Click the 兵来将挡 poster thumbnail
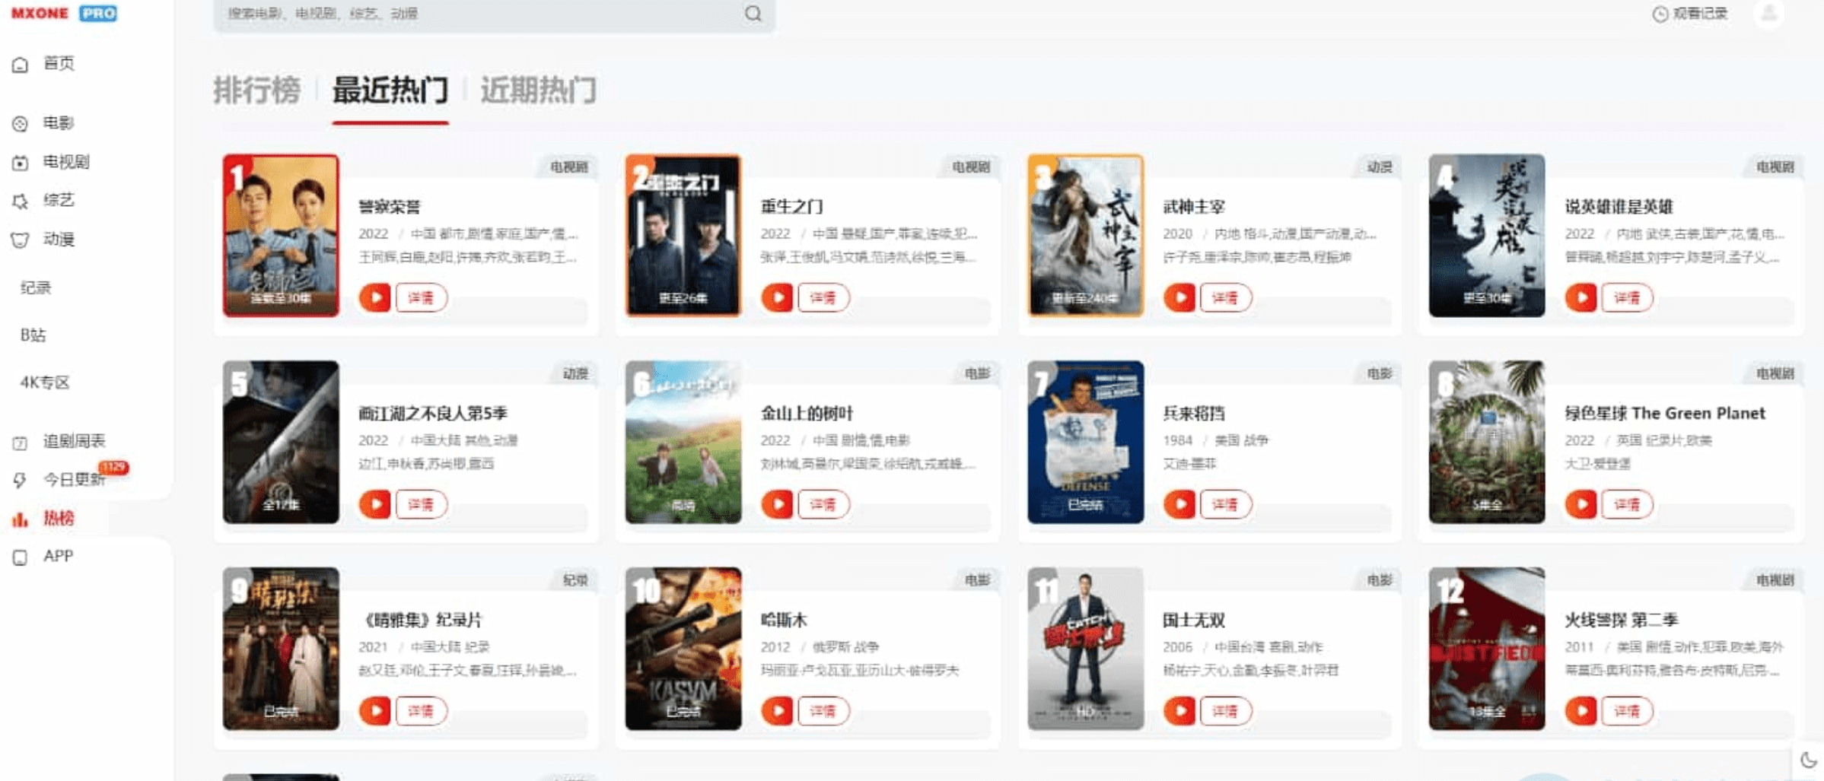 [1085, 442]
